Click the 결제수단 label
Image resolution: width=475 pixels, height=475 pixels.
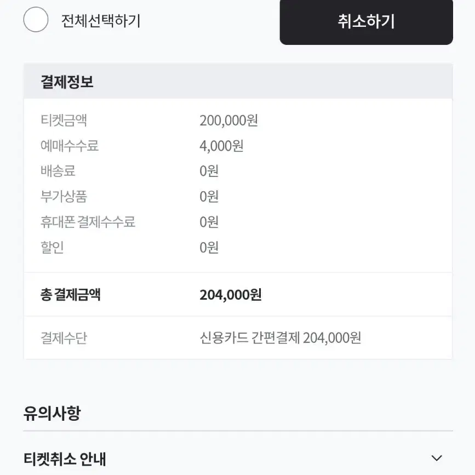tap(64, 338)
